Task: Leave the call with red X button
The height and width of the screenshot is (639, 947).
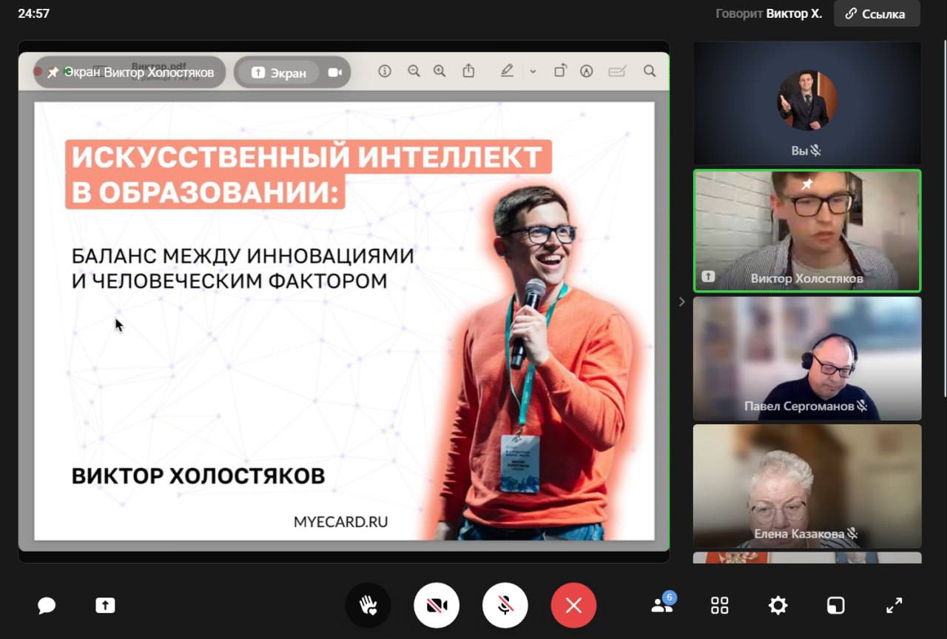Action: tap(573, 606)
